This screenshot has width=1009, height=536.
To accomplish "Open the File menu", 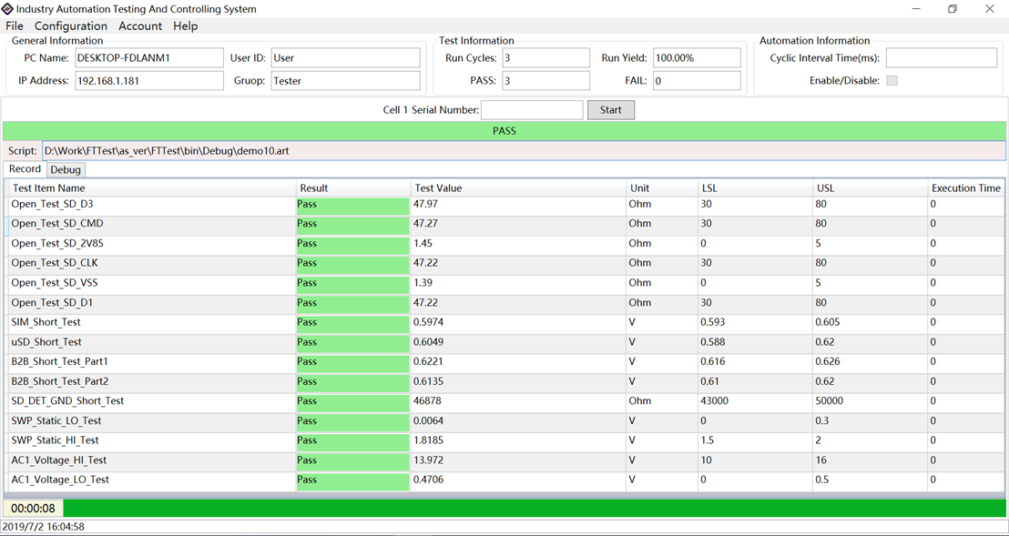I will 15,26.
